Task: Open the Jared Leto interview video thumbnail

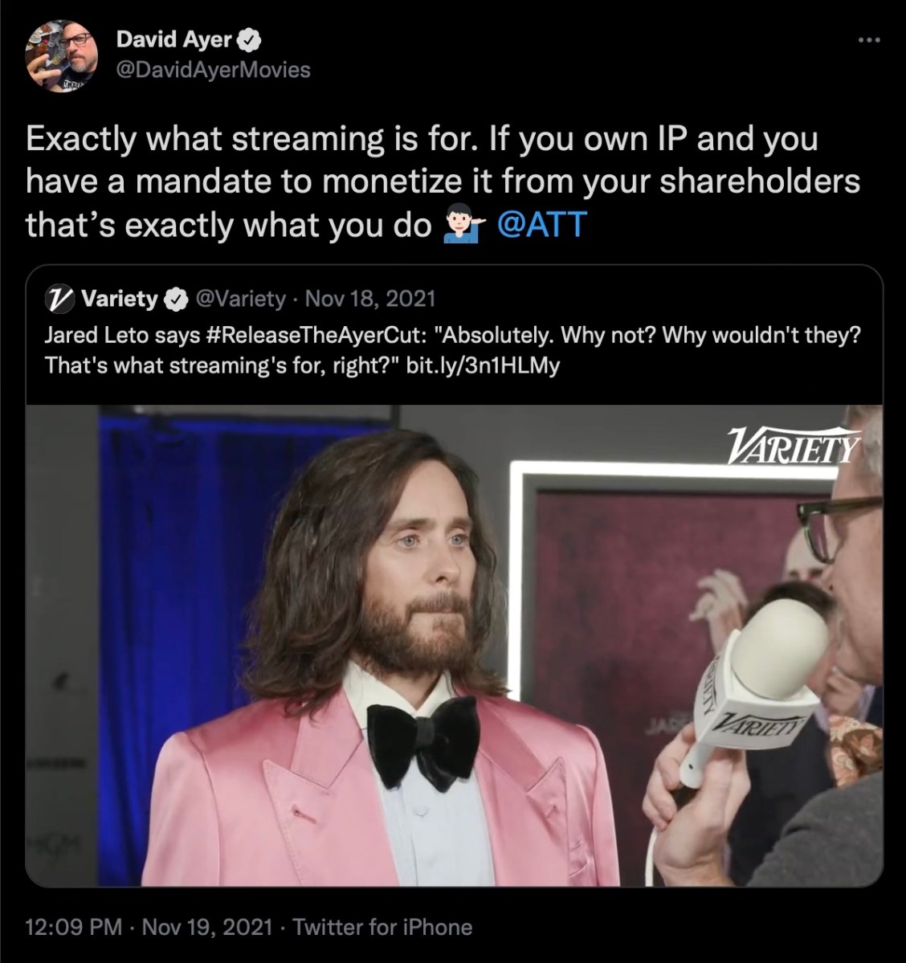Action: point(454,646)
